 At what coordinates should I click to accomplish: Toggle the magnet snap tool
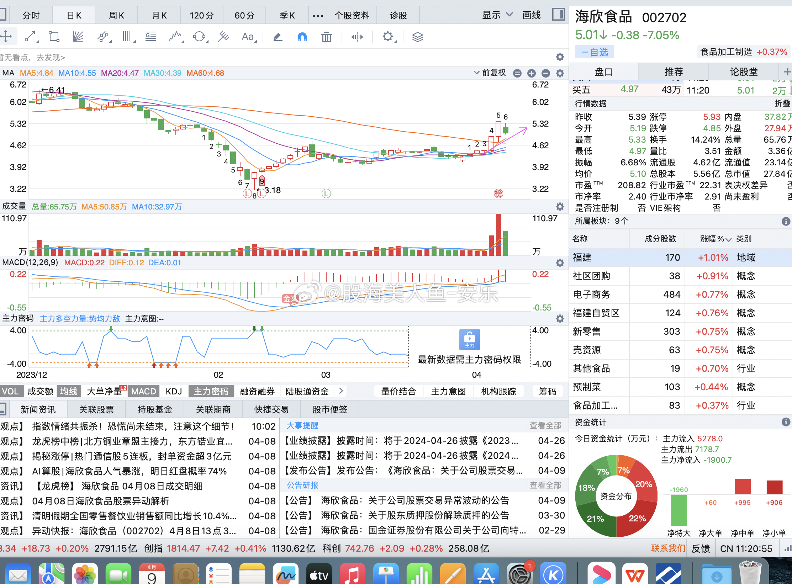pyautogui.click(x=302, y=37)
